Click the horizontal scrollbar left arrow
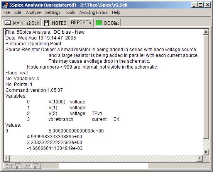 7,158
